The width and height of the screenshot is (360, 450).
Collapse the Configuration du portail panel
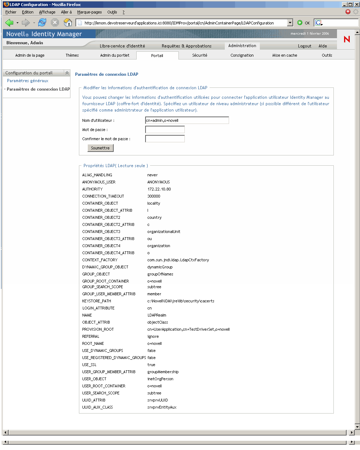point(67,73)
